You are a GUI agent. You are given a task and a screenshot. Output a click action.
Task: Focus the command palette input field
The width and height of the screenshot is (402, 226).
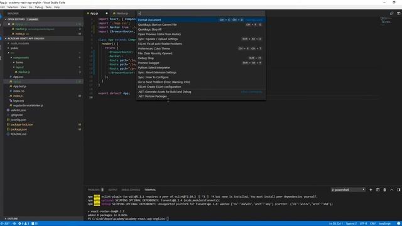click(201, 13)
